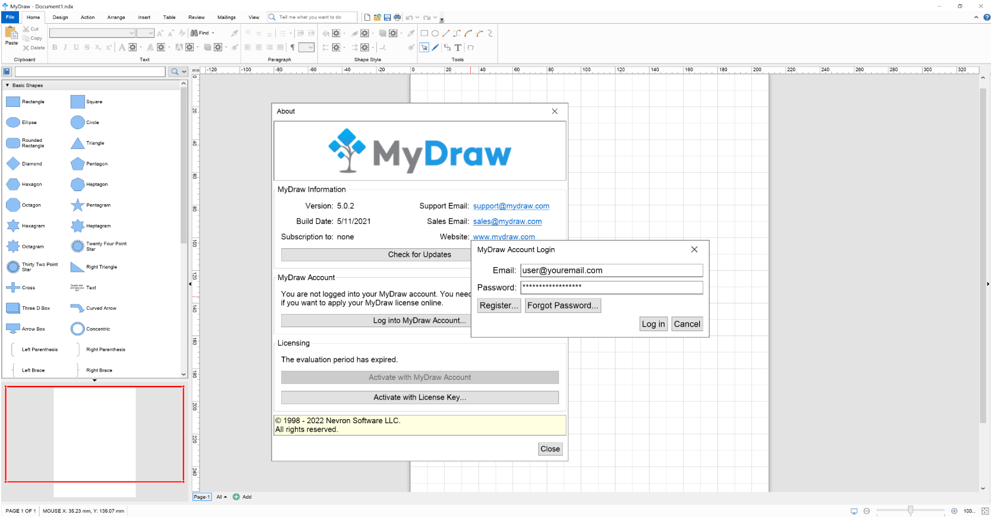991x517 pixels.
Task: Click the Password input field
Action: pos(612,287)
